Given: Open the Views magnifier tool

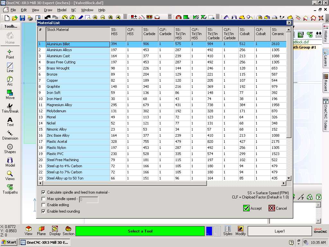Looking at the screenshot, I should click(10, 176).
